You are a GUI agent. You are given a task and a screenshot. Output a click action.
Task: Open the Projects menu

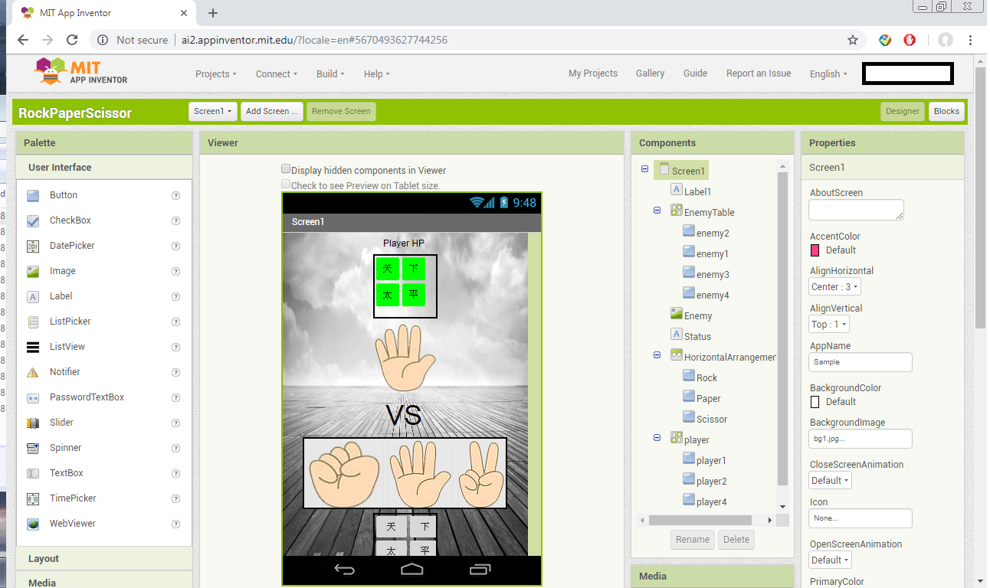pyautogui.click(x=215, y=74)
